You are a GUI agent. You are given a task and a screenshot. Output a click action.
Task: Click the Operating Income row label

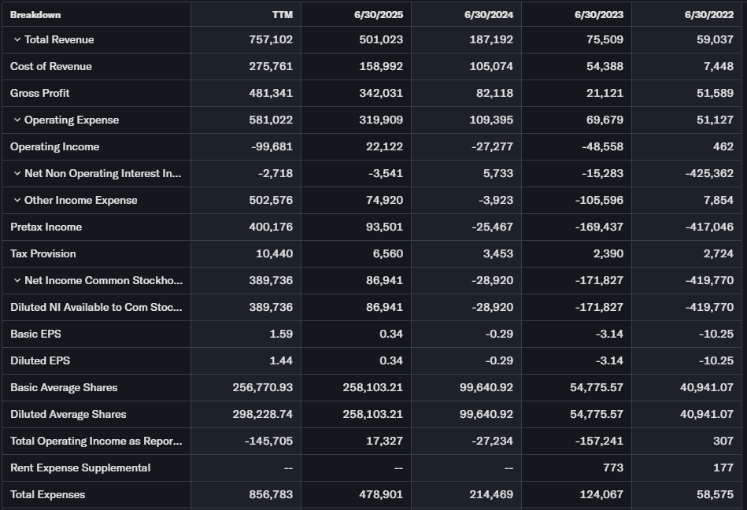[x=55, y=147]
